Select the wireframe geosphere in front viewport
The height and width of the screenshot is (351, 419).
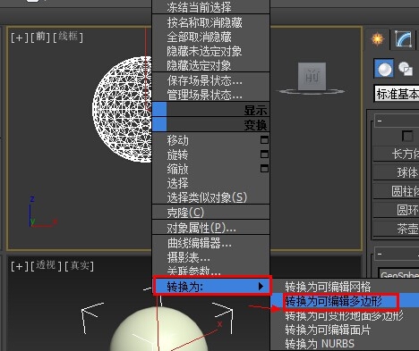point(123,109)
